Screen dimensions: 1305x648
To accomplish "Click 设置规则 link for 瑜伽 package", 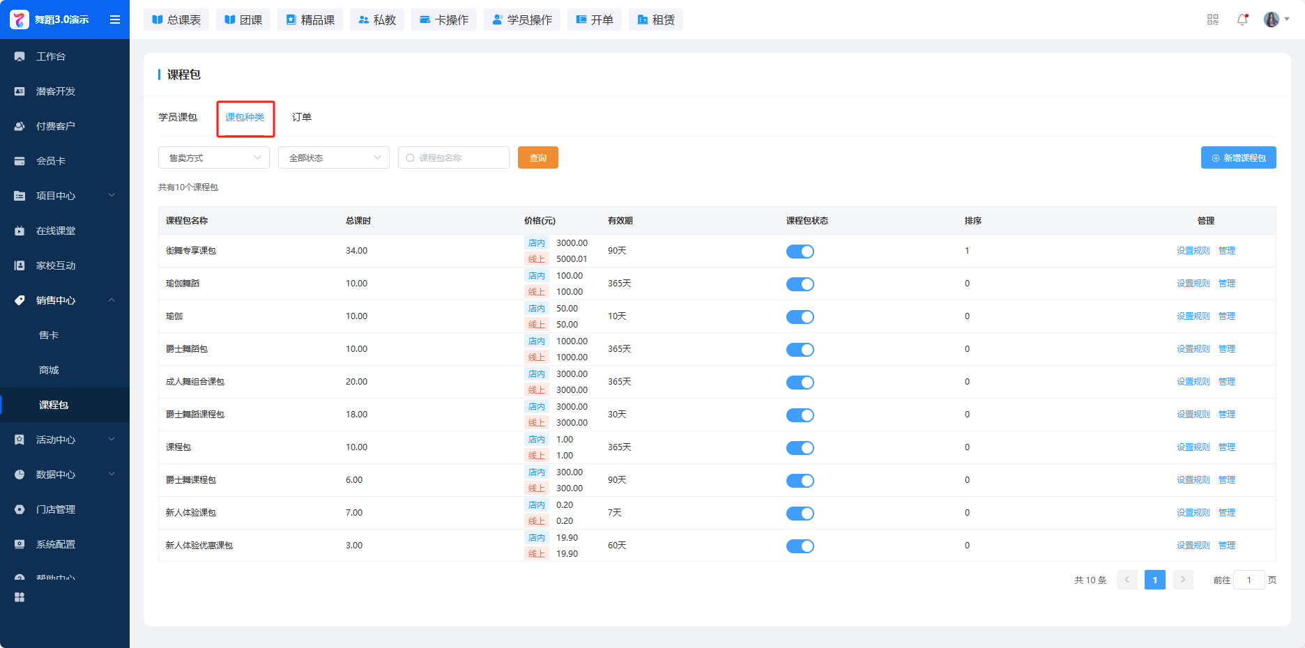I will click(x=1193, y=316).
